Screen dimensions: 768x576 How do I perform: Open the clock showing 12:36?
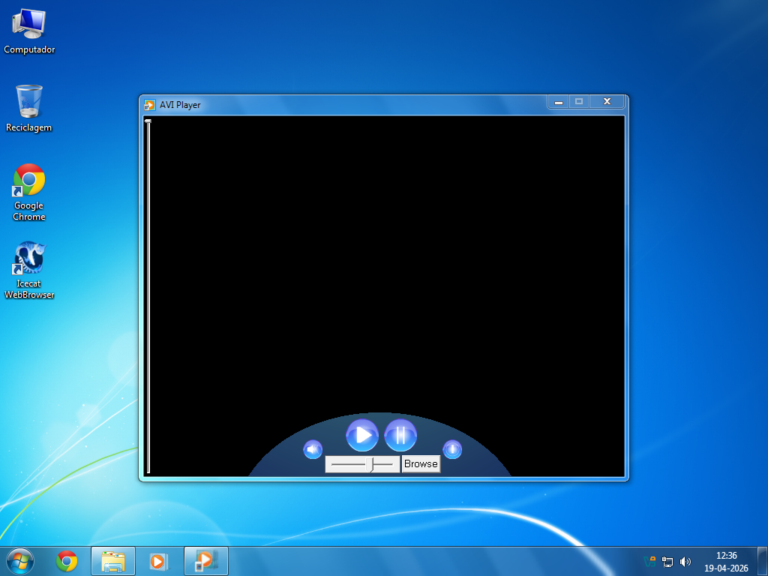click(x=726, y=562)
